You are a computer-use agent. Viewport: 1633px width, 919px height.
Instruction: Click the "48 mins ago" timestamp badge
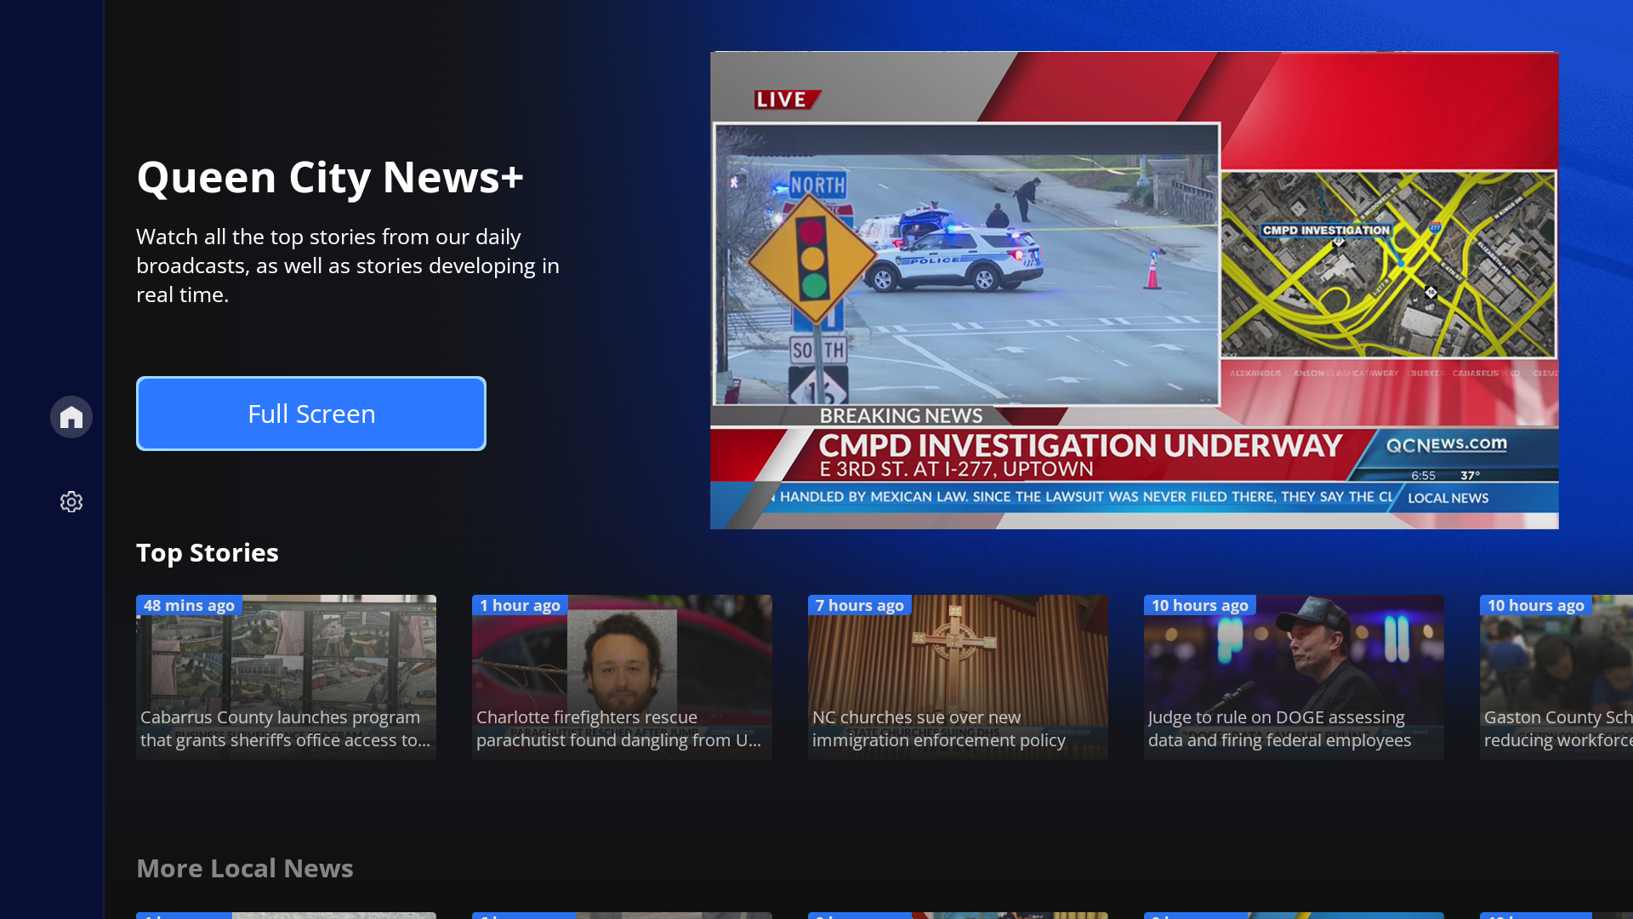(189, 605)
